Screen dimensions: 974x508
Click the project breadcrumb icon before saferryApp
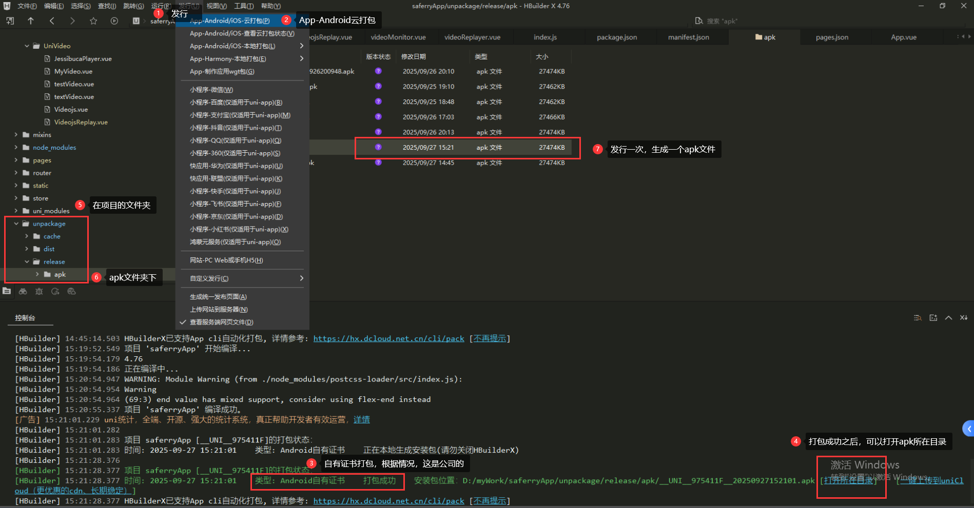136,21
